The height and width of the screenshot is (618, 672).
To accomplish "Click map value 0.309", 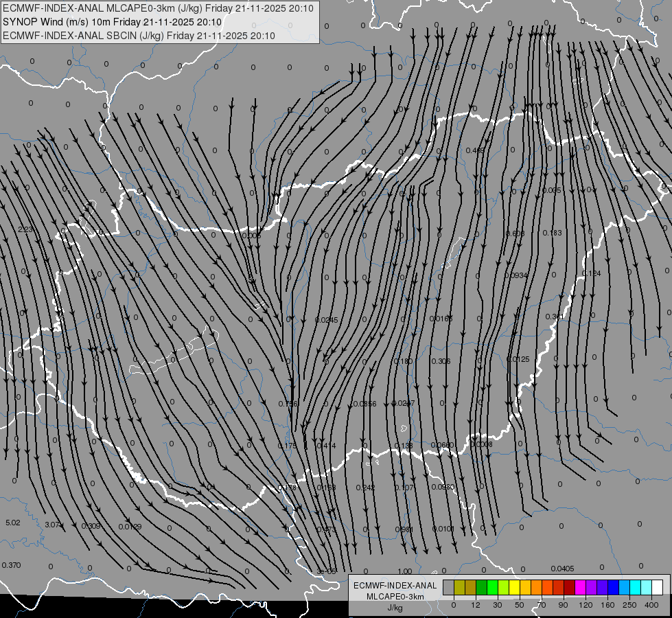I will pos(91,526).
